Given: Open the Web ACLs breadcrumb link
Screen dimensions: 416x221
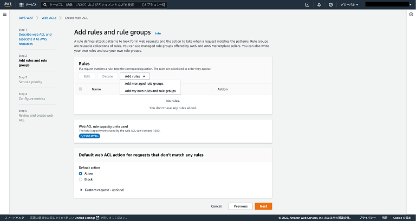Looking at the screenshot, I should pos(50,18).
